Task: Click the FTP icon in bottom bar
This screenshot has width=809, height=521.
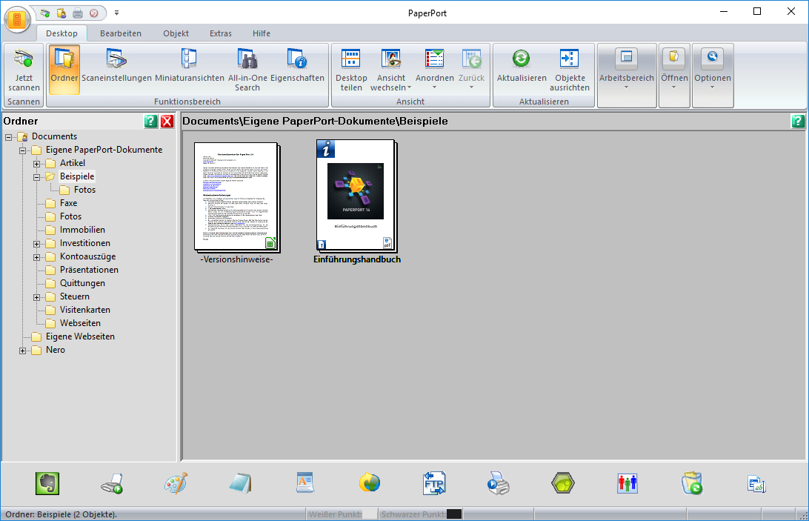Action: point(434,483)
